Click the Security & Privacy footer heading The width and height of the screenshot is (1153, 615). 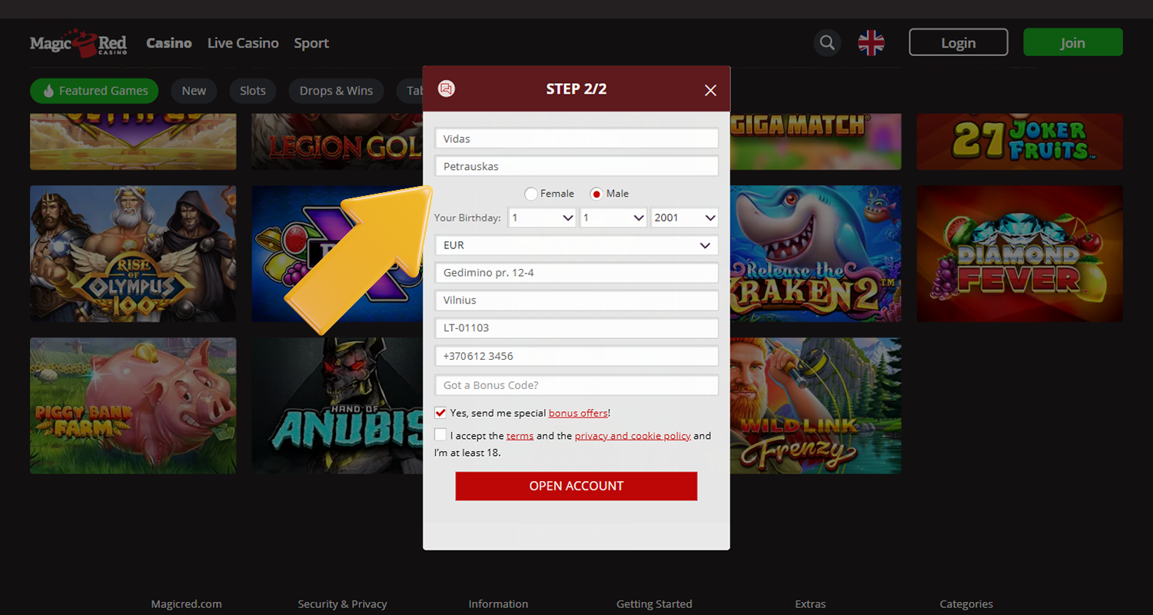[343, 604]
